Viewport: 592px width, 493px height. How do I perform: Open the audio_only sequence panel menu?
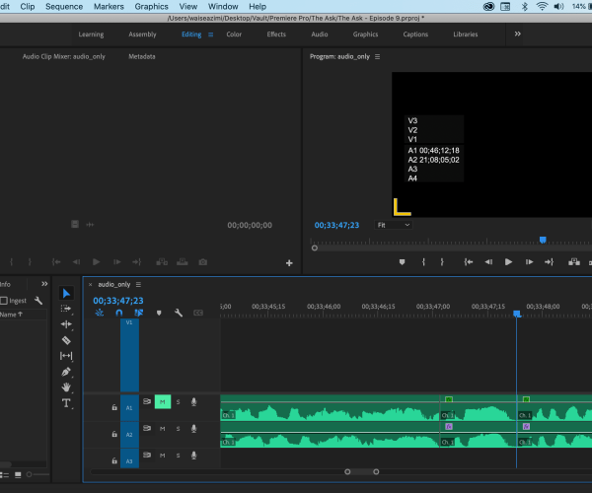pos(138,284)
